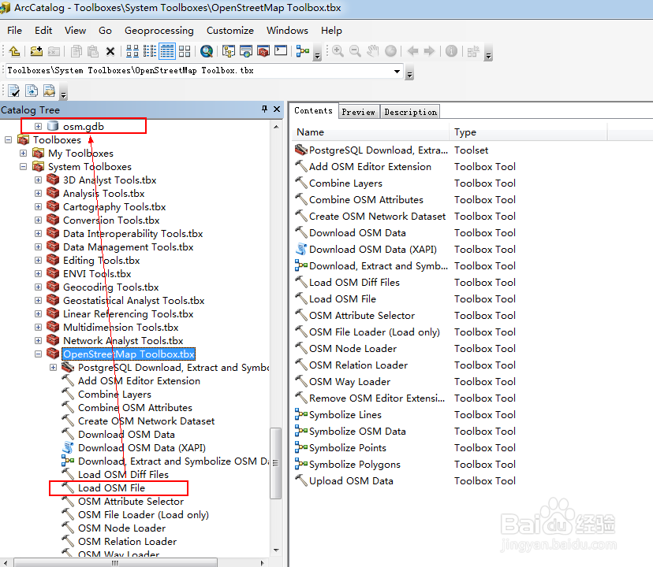Sort contents by Type column header

click(x=528, y=132)
